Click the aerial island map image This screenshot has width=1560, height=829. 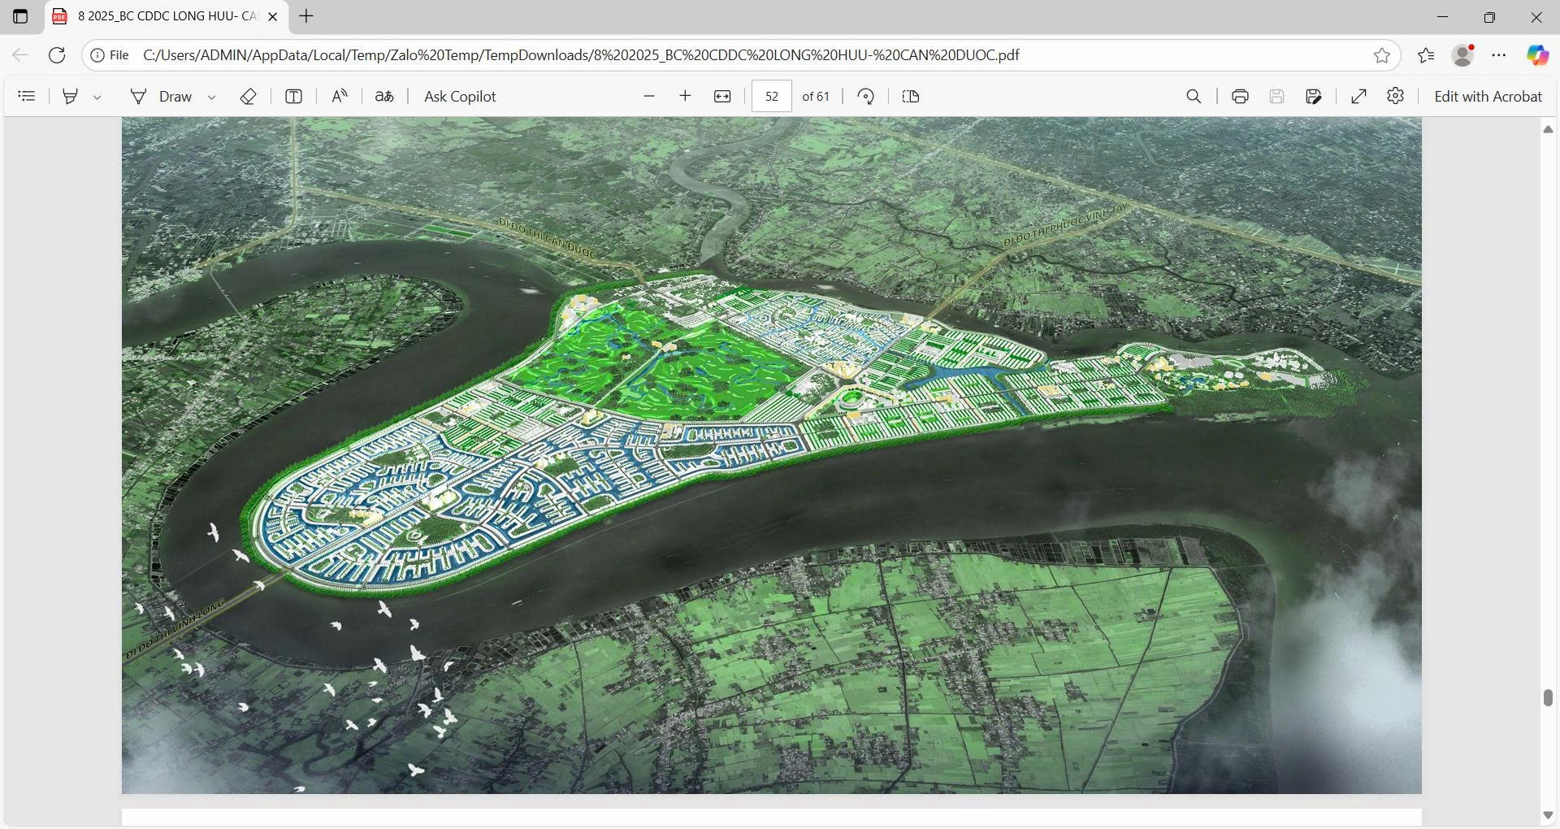pyautogui.click(x=772, y=455)
